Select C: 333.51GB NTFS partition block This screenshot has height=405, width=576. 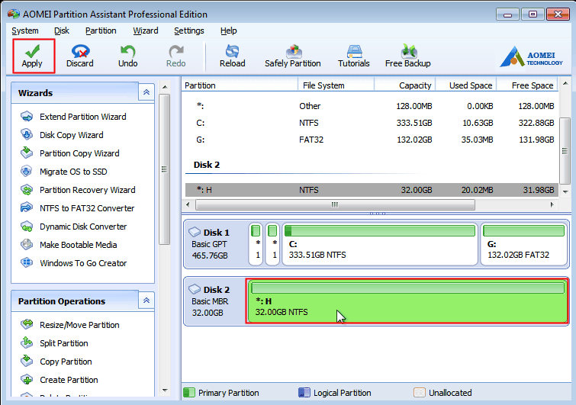(380, 244)
